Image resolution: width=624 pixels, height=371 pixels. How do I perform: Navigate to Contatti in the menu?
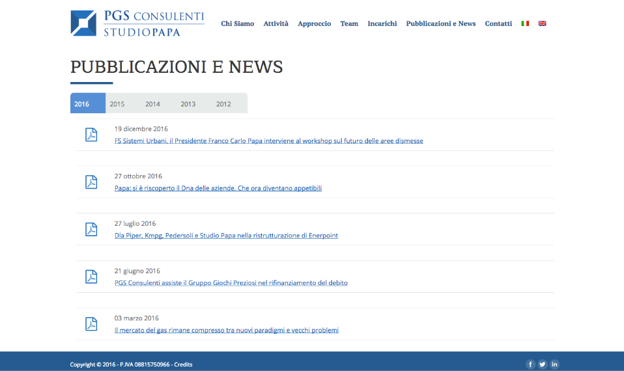pos(498,23)
